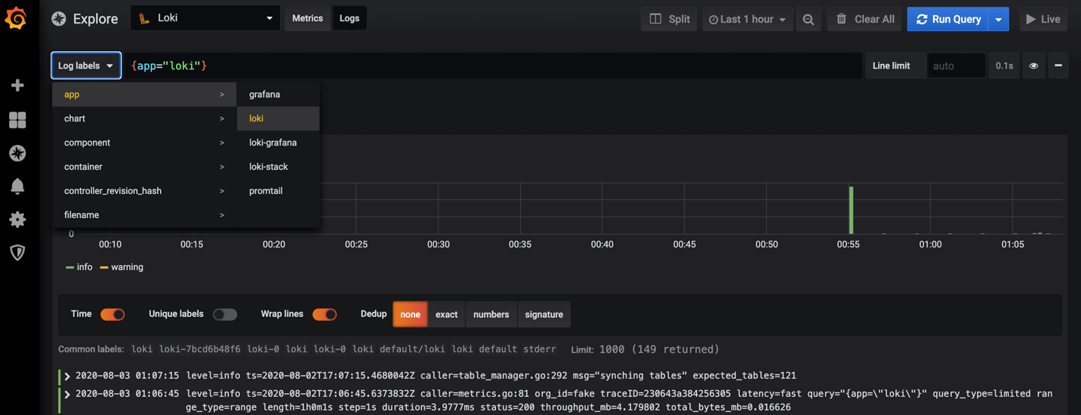Toggle info series in graph legend
The width and height of the screenshot is (1081, 415).
coord(79,267)
